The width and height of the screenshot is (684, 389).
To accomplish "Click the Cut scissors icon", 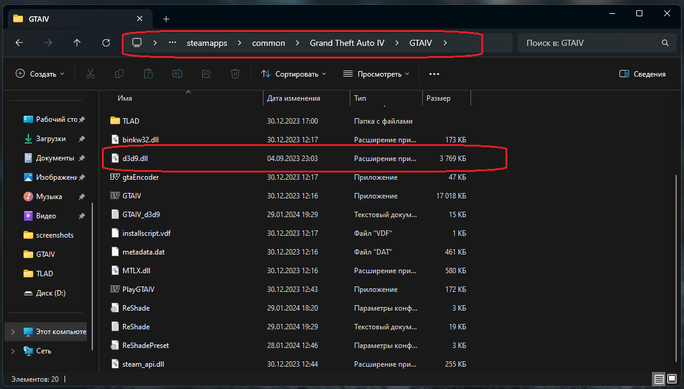I will tap(90, 74).
